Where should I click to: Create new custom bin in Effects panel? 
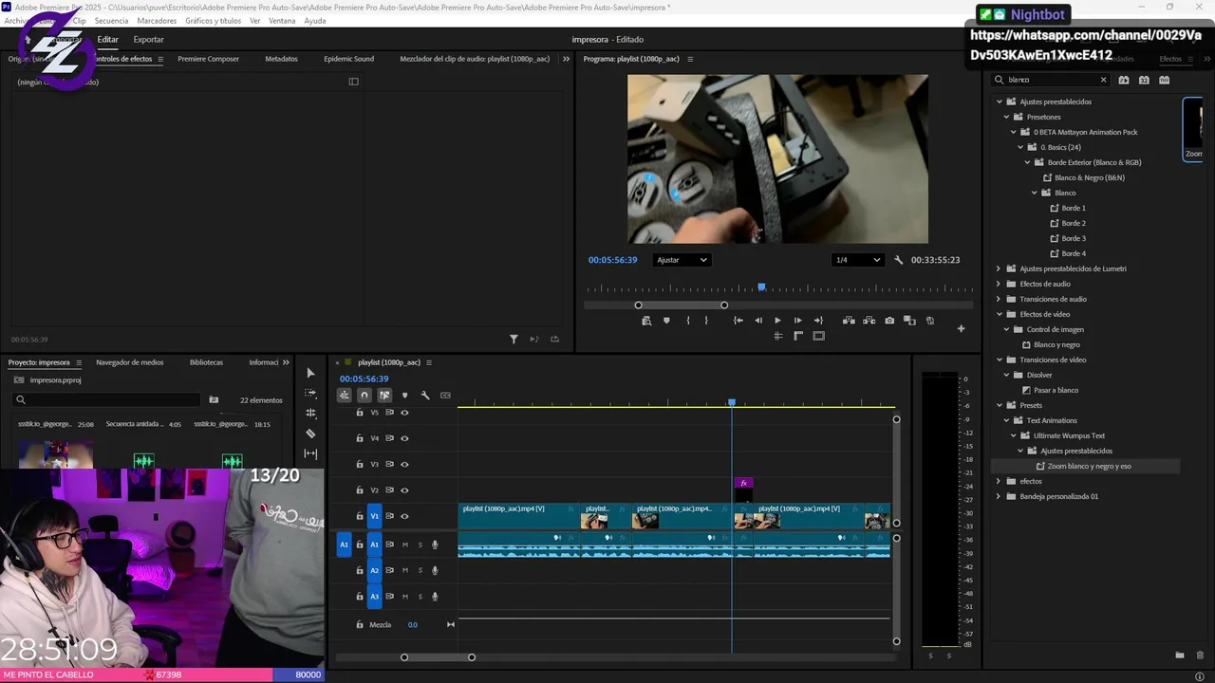click(x=1180, y=655)
